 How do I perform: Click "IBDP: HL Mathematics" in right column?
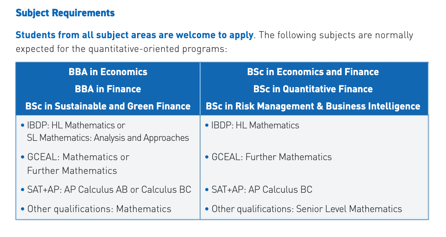point(255,125)
